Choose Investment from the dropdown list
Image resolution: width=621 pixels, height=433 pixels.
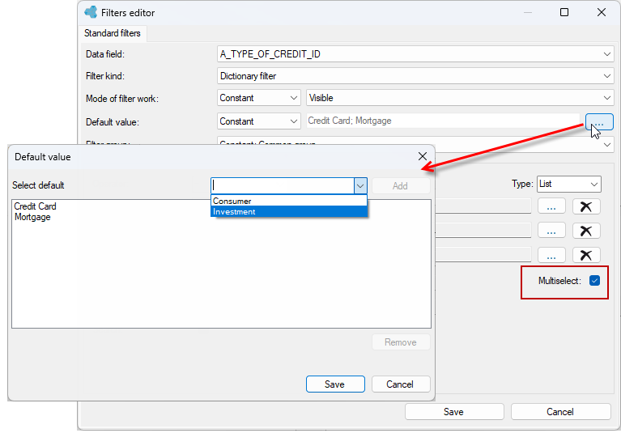click(289, 212)
